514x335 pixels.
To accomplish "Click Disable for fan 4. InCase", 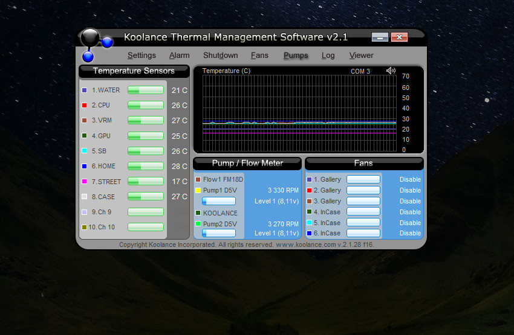I will (x=410, y=212).
